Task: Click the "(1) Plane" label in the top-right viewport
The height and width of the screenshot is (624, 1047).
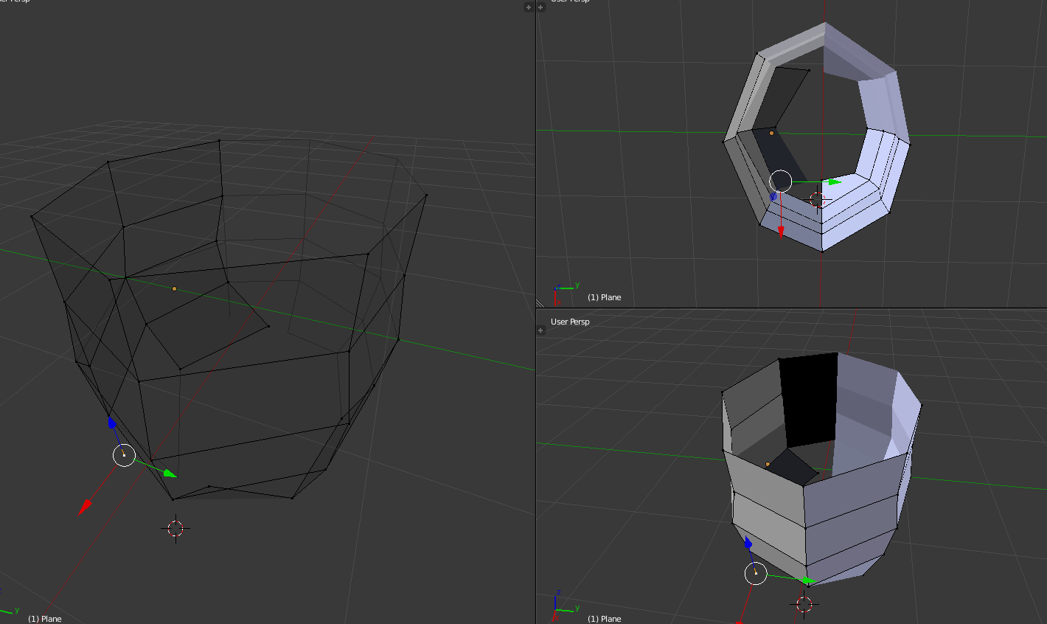Action: [x=605, y=297]
